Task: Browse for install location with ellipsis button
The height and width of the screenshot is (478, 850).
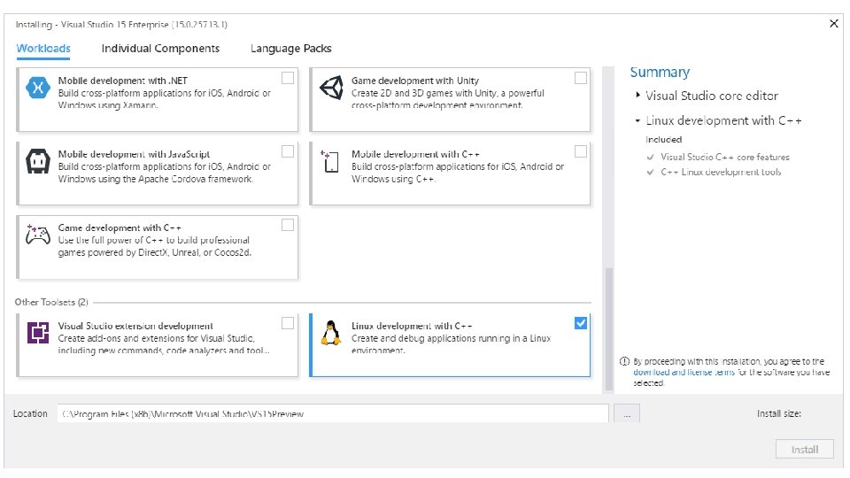Action: pos(627,413)
